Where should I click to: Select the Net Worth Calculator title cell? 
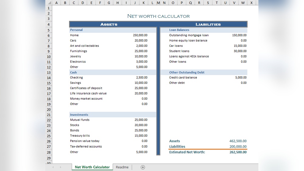pos(158,16)
